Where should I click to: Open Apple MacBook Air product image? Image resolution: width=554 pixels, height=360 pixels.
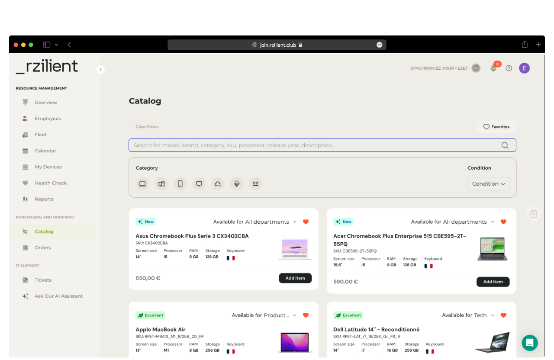pos(294,342)
